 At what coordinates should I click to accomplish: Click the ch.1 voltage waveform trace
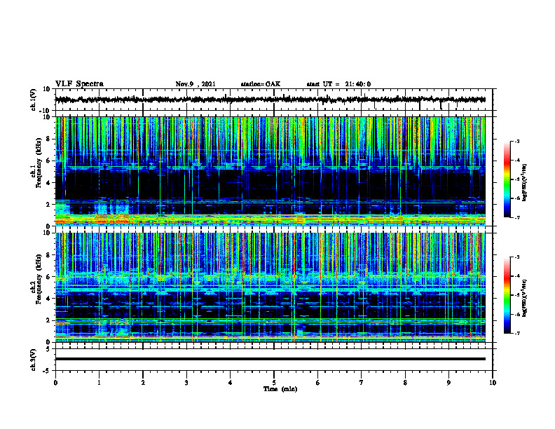tap(270, 100)
